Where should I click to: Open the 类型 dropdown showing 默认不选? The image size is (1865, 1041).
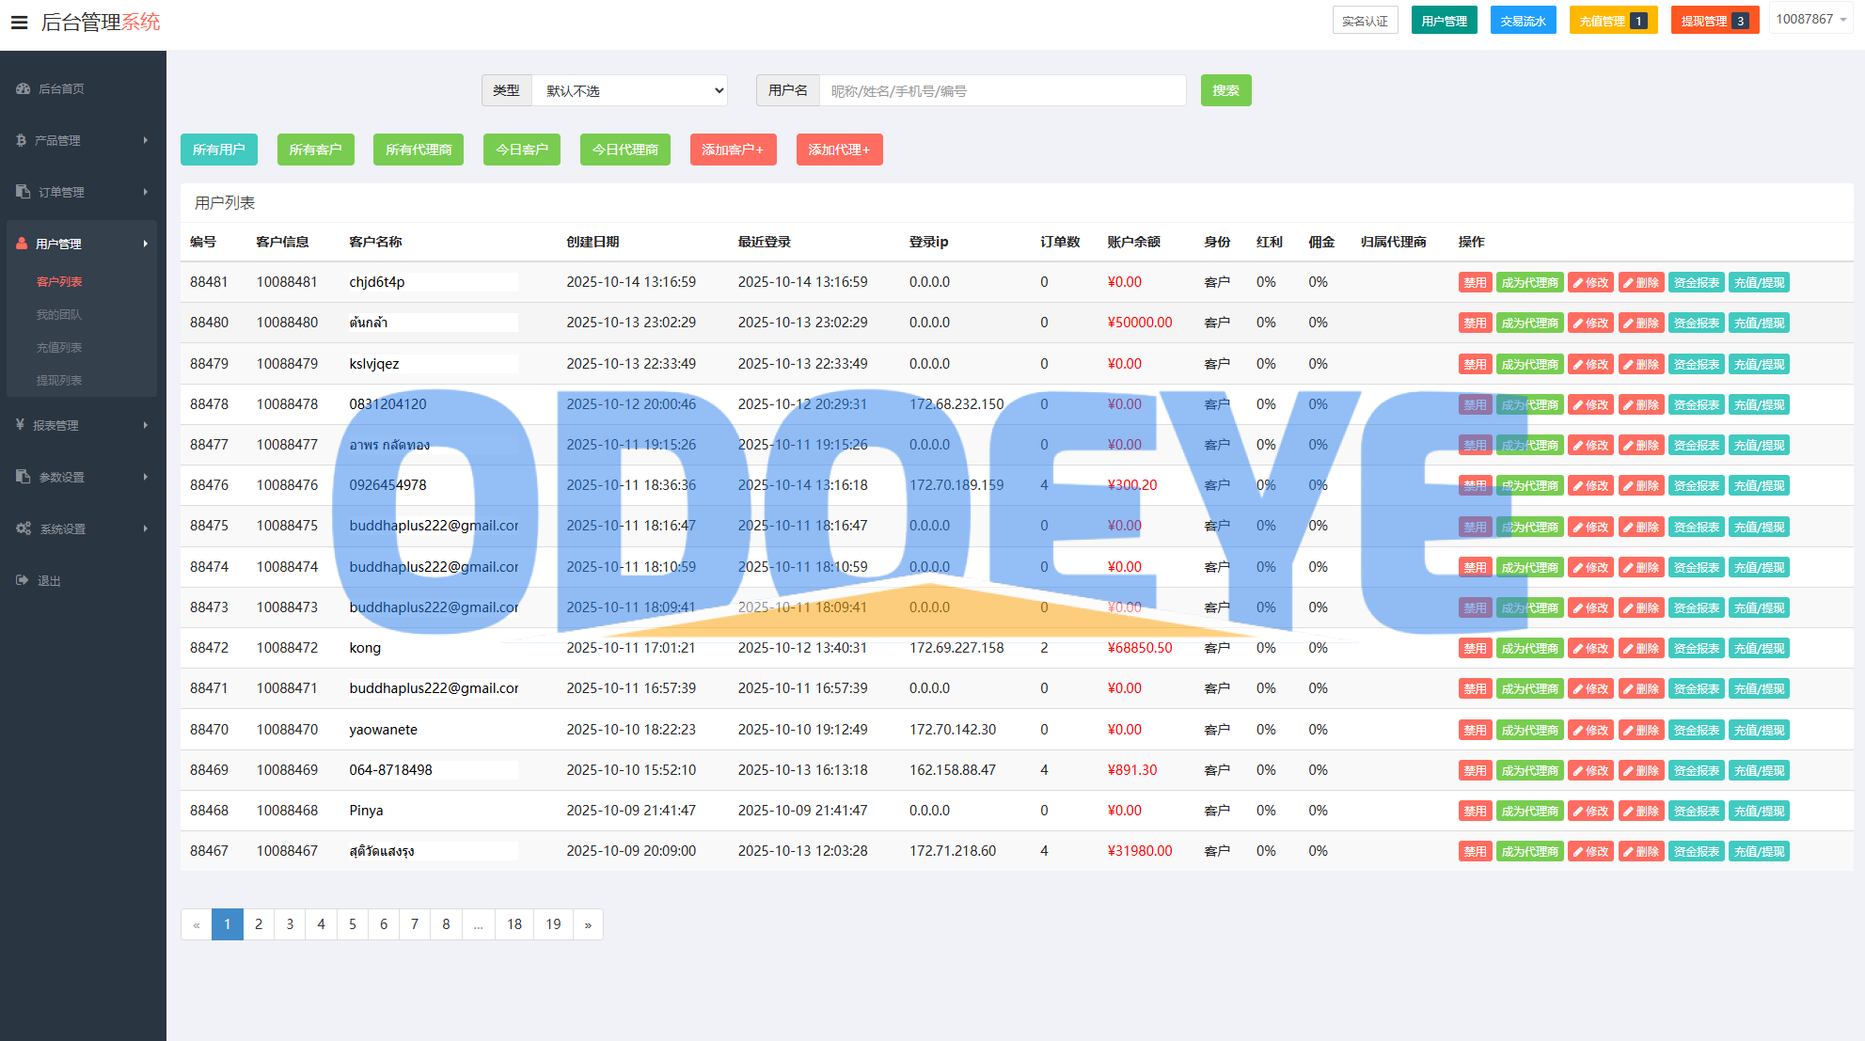coord(630,90)
